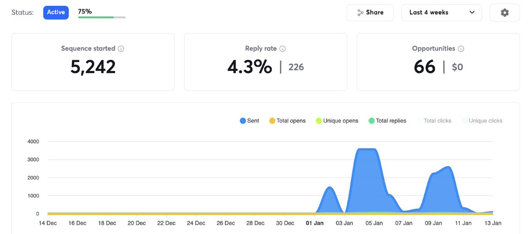This screenshot has height=234, width=529.
Task: Click the 226 replies count
Action: click(296, 67)
